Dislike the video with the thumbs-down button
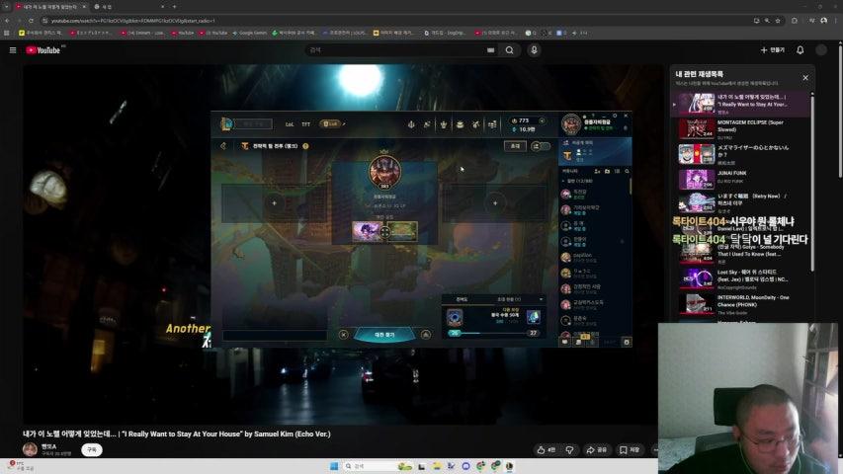The width and height of the screenshot is (843, 474). pyautogui.click(x=570, y=449)
